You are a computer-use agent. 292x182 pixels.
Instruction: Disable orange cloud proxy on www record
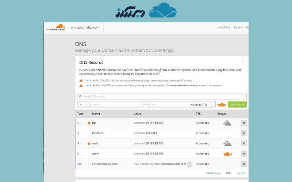pyautogui.click(x=227, y=154)
